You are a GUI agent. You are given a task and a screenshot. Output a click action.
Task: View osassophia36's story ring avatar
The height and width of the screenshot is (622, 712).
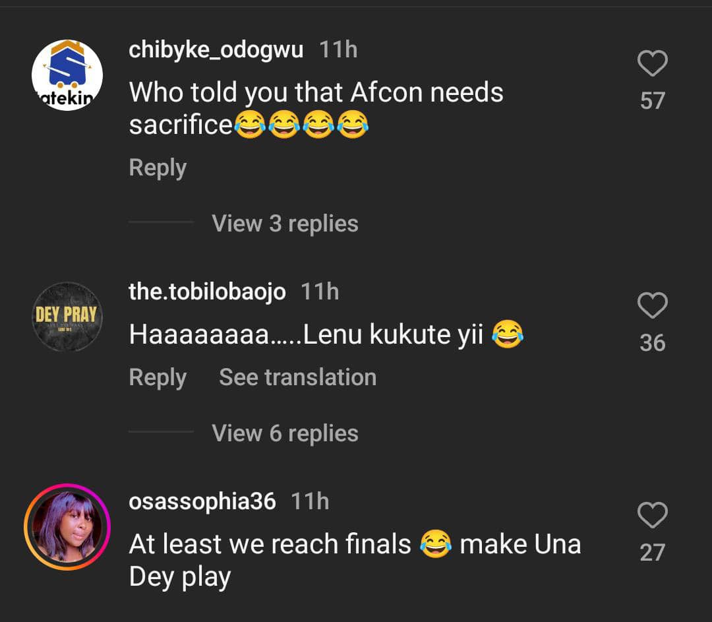tap(67, 527)
